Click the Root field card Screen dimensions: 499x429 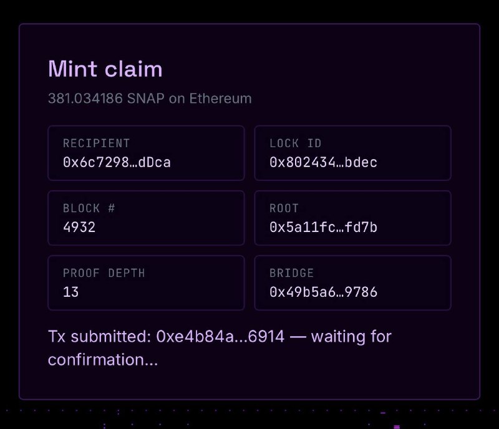pos(352,218)
